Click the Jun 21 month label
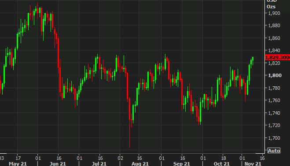This screenshot has height=166, width=290. (x=58, y=164)
